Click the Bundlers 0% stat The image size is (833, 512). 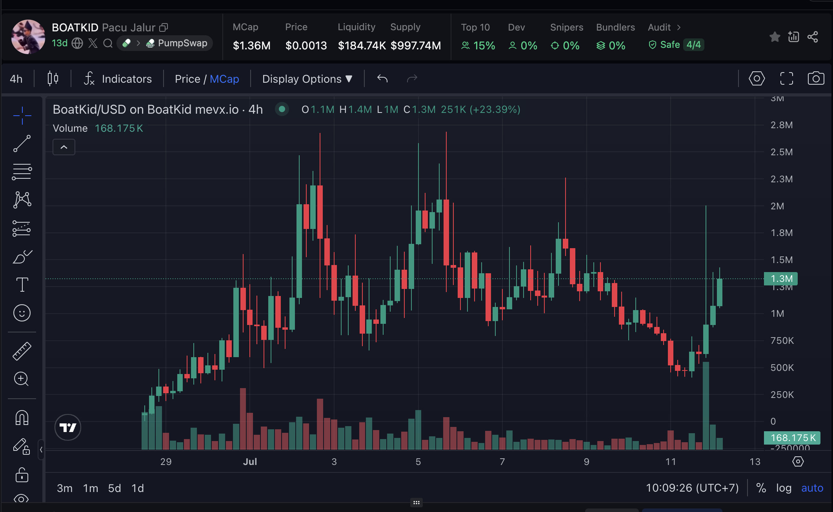click(x=615, y=37)
